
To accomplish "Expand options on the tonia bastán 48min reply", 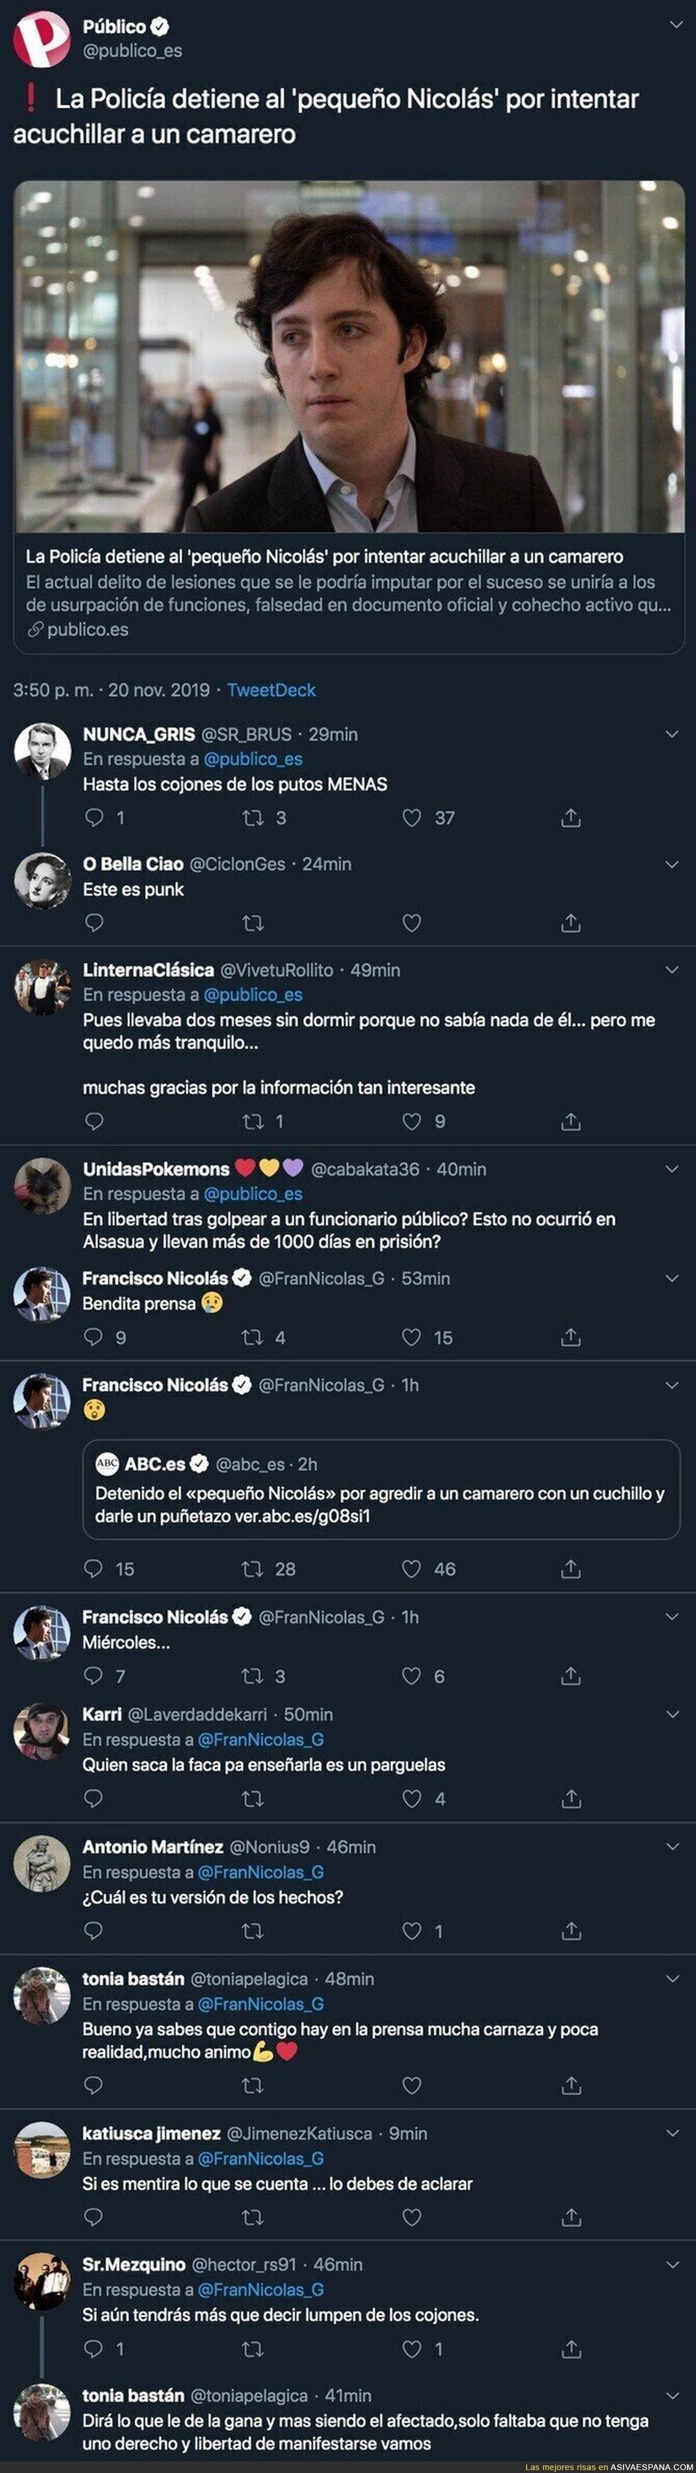I will tap(672, 1979).
